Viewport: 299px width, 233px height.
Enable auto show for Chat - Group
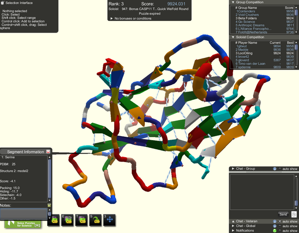point(280,169)
